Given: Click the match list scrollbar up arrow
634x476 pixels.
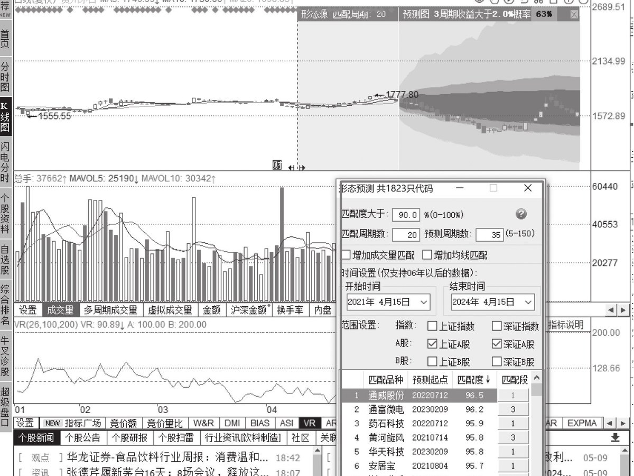Looking at the screenshot, I should 537,379.
